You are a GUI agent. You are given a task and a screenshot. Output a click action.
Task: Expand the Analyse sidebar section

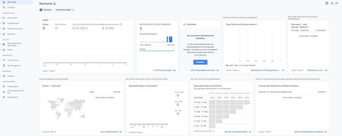(x=1, y=76)
